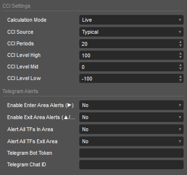The height and width of the screenshot is (175, 187).
Task: Click the 'CCI Periods' label
Action: 21,44
